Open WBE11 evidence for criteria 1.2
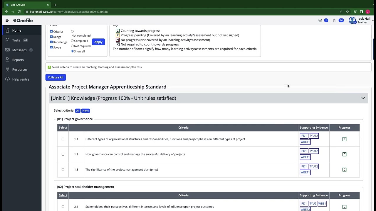The height and width of the screenshot is (211, 376). tap(305, 157)
